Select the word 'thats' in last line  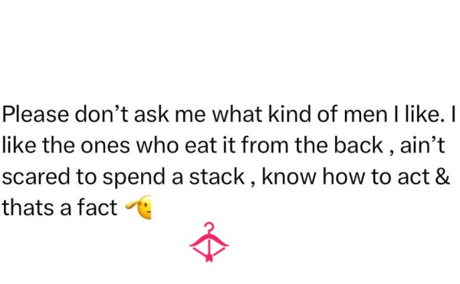tap(28, 207)
